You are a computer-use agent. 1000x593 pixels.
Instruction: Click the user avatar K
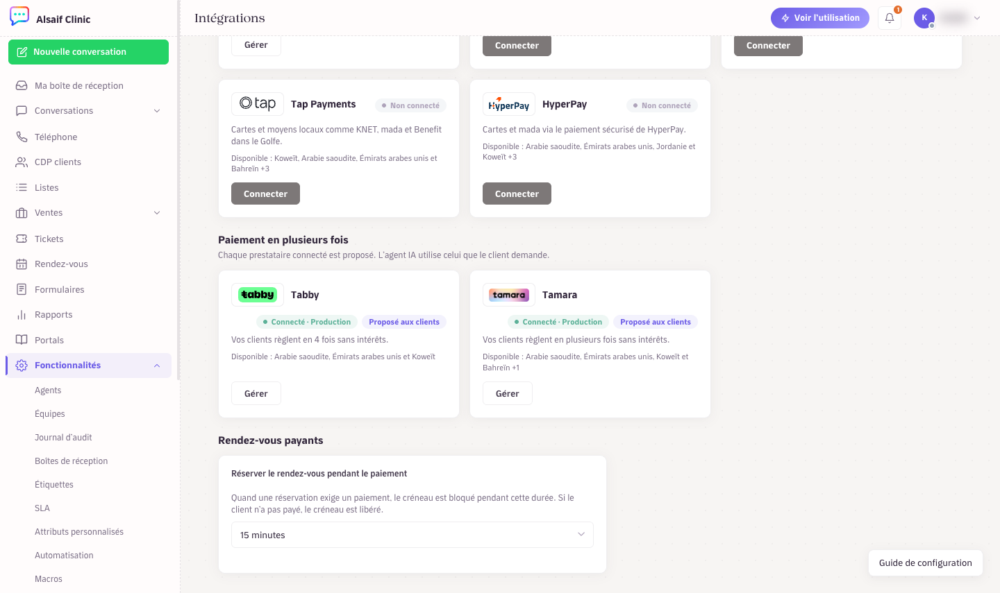[x=924, y=18]
